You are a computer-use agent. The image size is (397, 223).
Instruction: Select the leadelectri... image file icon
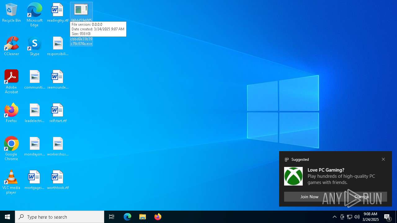click(x=34, y=113)
